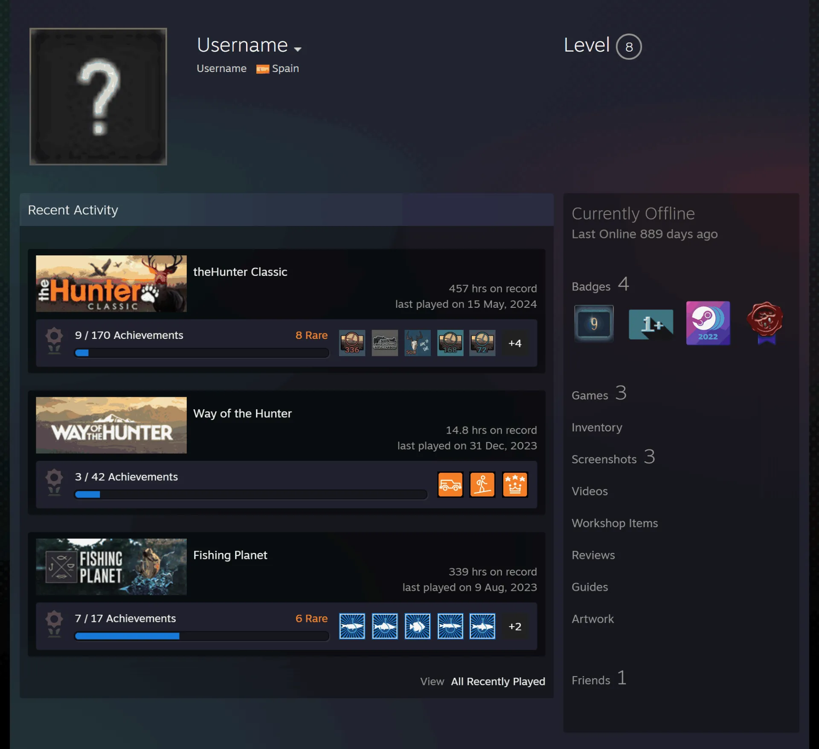Click the 7 / 17 Achievements progress bar
The width and height of the screenshot is (819, 749).
point(202,636)
